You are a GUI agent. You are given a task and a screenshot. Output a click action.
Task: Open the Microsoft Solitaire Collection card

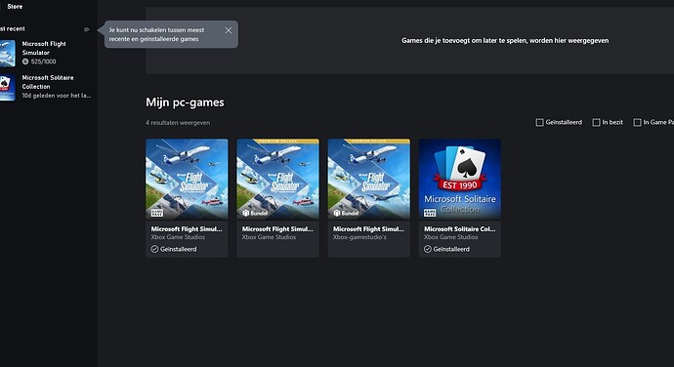460,198
